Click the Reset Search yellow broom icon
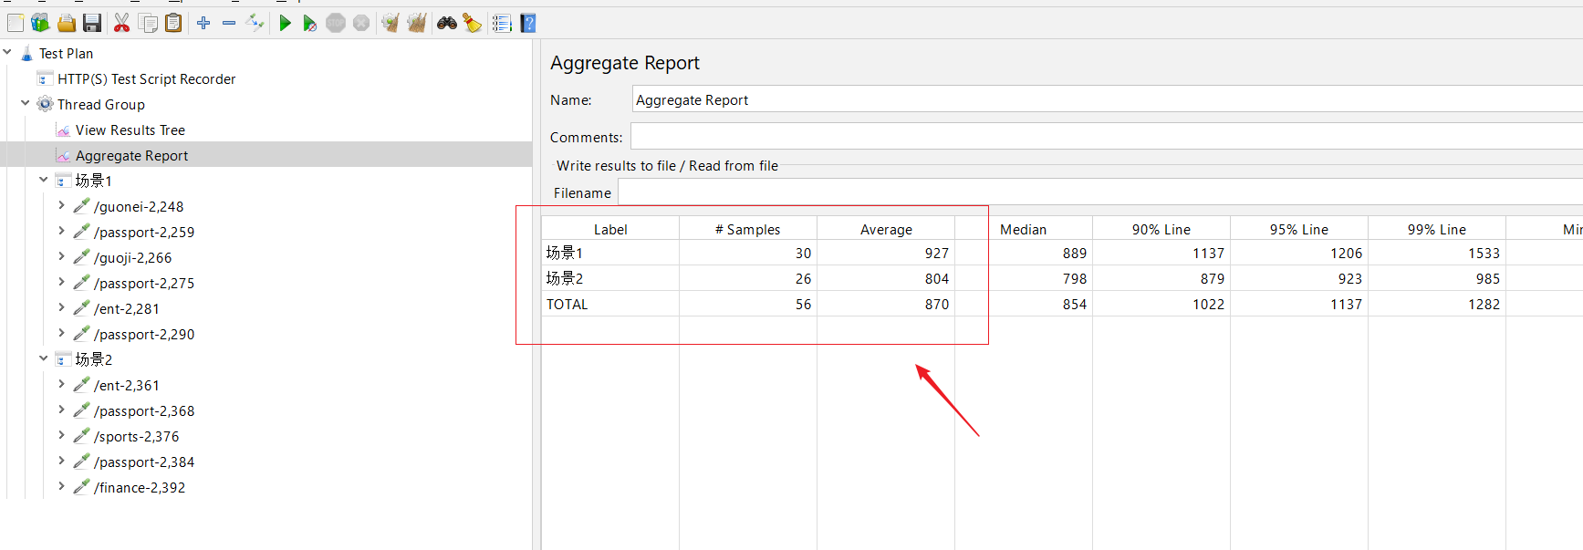 coord(472,23)
